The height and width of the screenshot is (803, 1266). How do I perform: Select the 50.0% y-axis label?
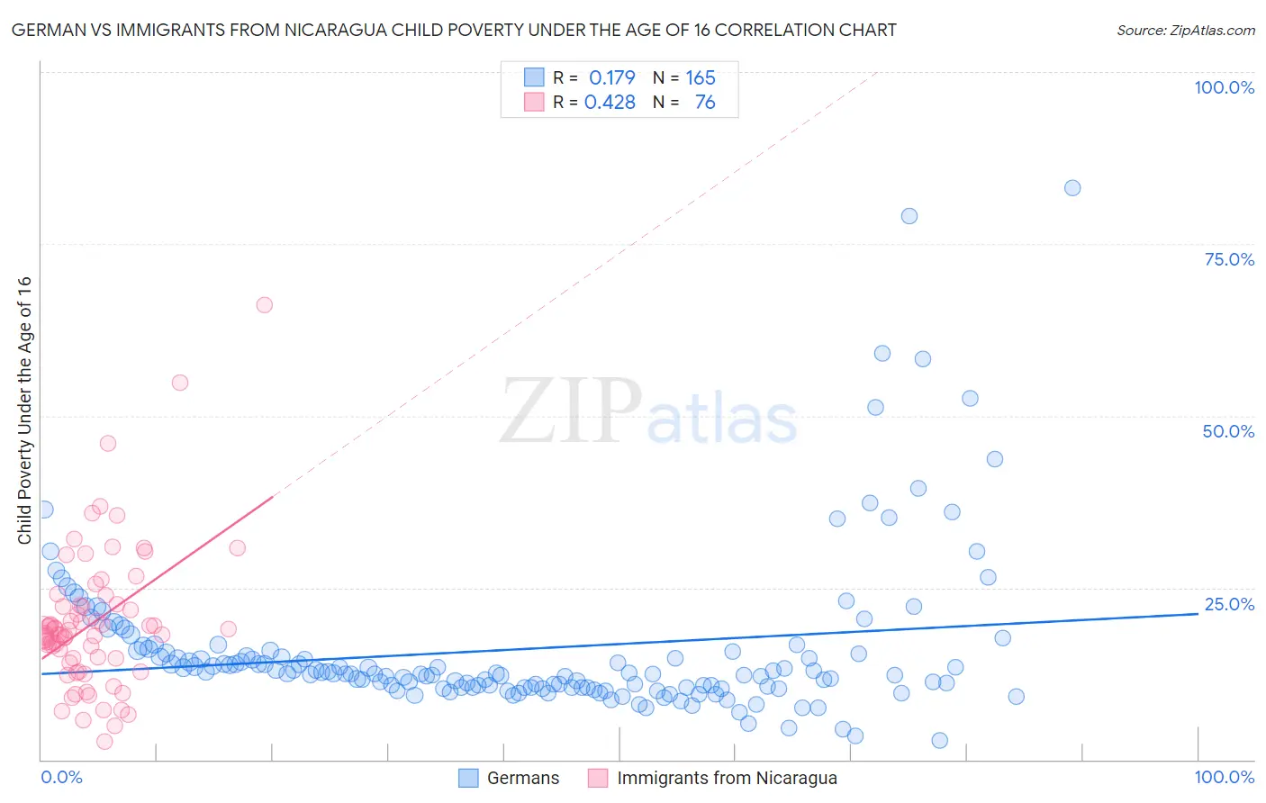pos(1228,431)
